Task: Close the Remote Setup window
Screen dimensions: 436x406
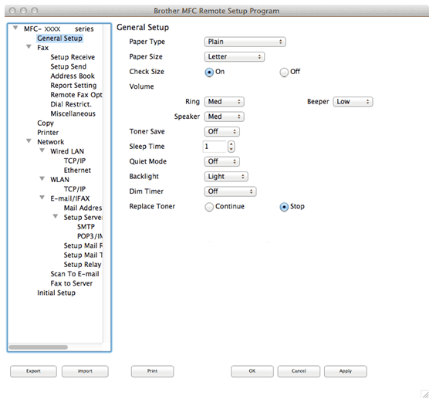Action: click(x=12, y=11)
